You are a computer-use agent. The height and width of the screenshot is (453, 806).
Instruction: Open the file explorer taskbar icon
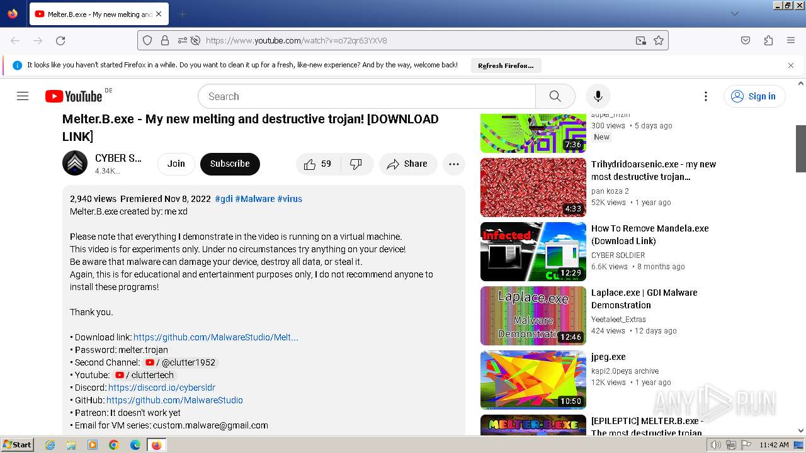[x=71, y=445]
